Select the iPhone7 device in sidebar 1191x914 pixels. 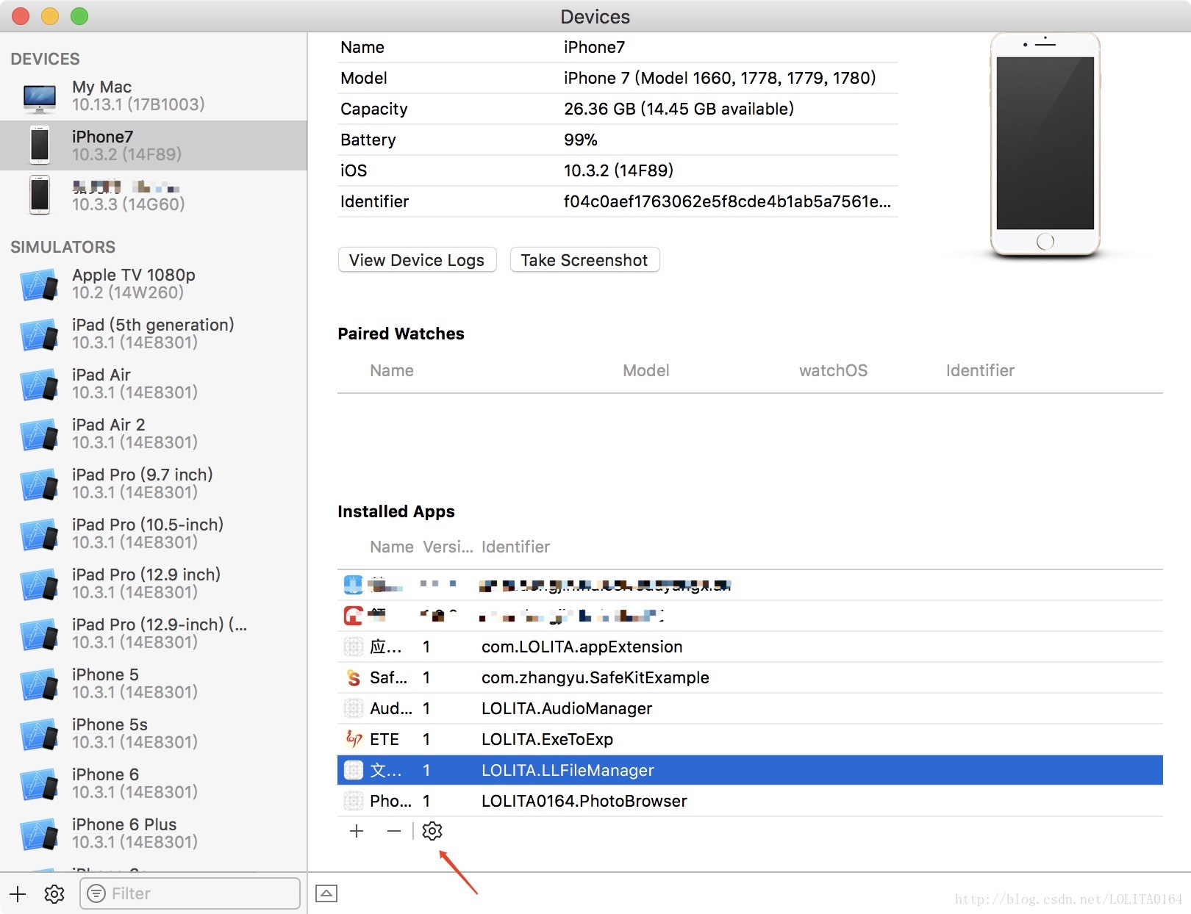tap(154, 145)
